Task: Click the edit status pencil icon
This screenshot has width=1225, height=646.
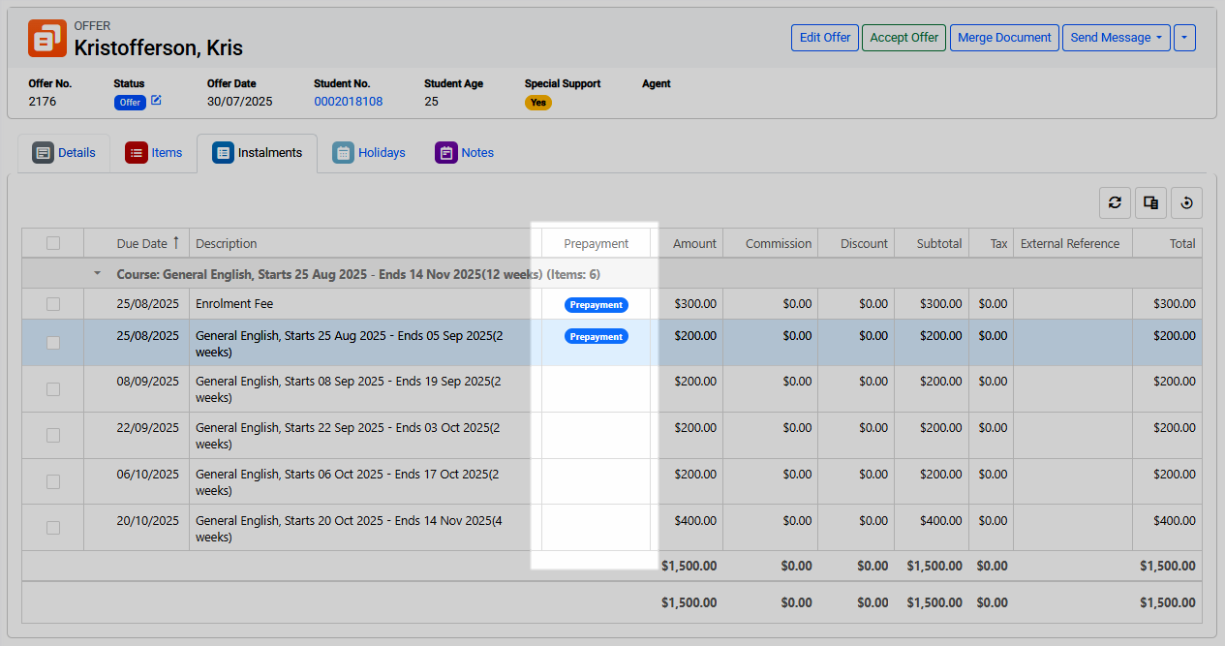Action: pos(157,101)
